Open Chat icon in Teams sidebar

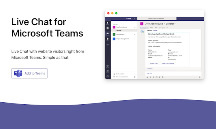click(108, 28)
